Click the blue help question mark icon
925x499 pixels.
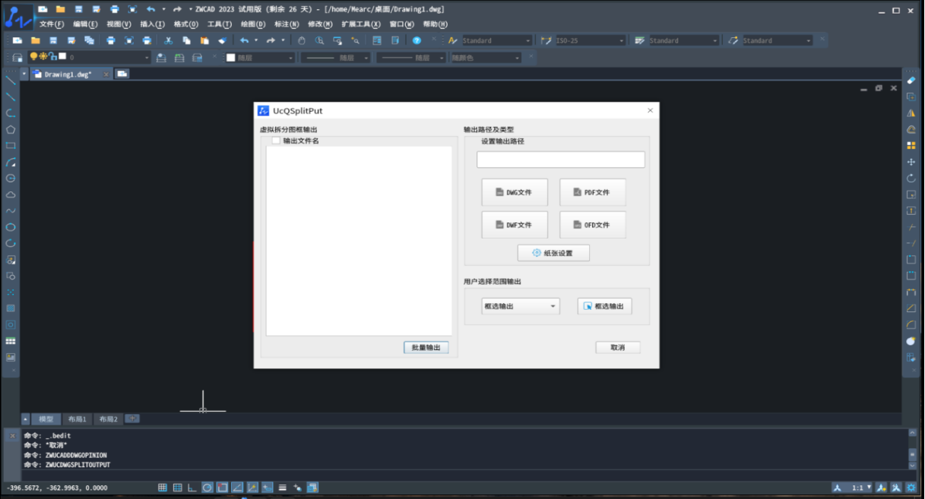(417, 41)
